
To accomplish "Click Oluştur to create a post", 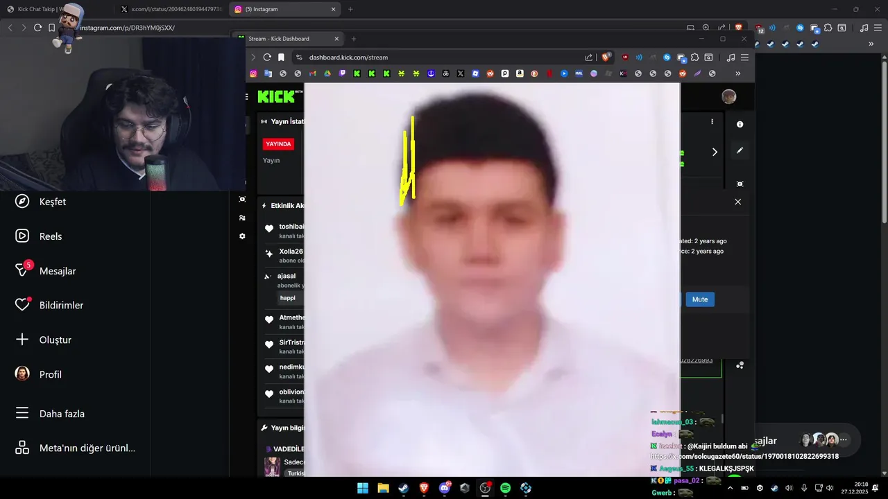I will click(43, 340).
